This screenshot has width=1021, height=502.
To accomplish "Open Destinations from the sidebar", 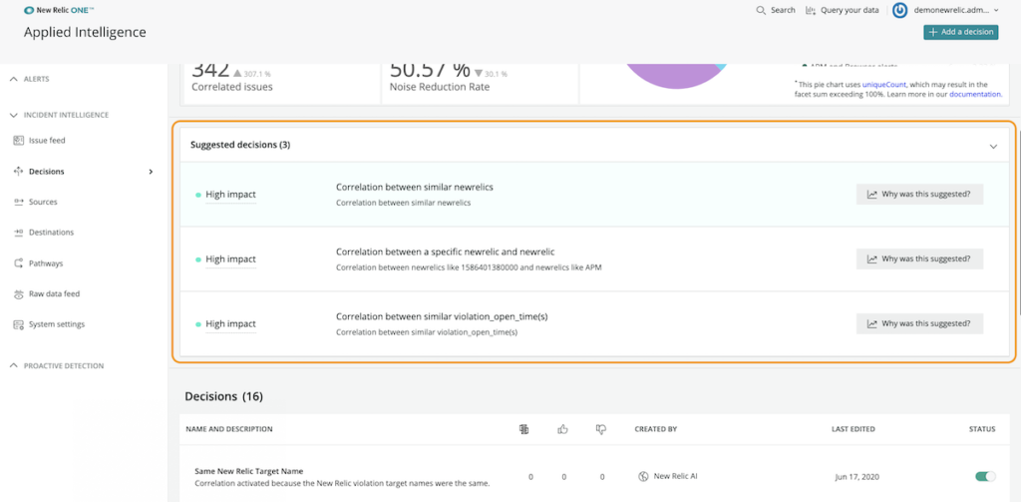I will click(43, 233).
